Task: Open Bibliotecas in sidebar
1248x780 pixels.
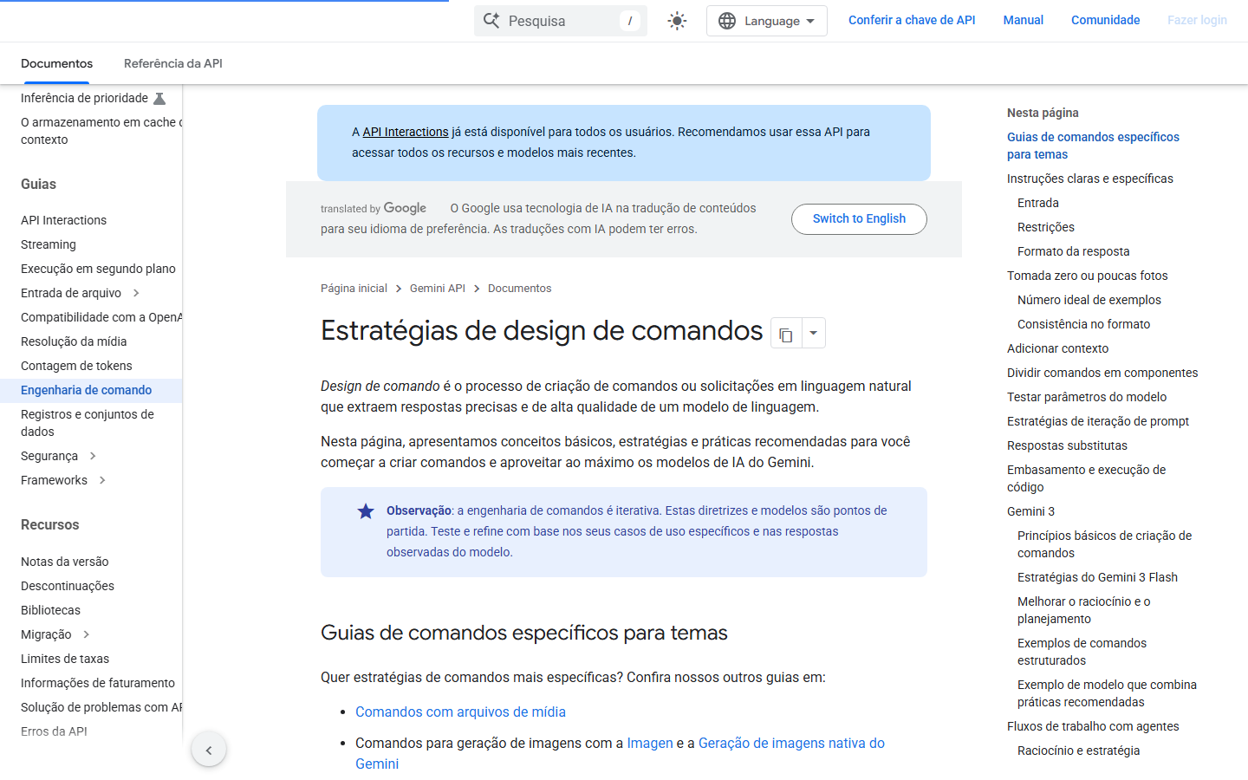Action: (x=50, y=610)
